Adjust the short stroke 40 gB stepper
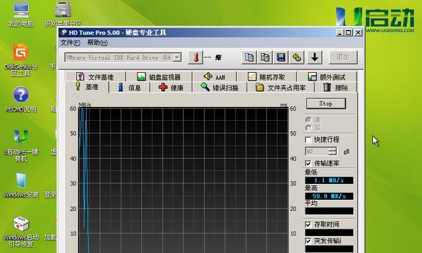This screenshot has width=422, height=253. coord(333,151)
